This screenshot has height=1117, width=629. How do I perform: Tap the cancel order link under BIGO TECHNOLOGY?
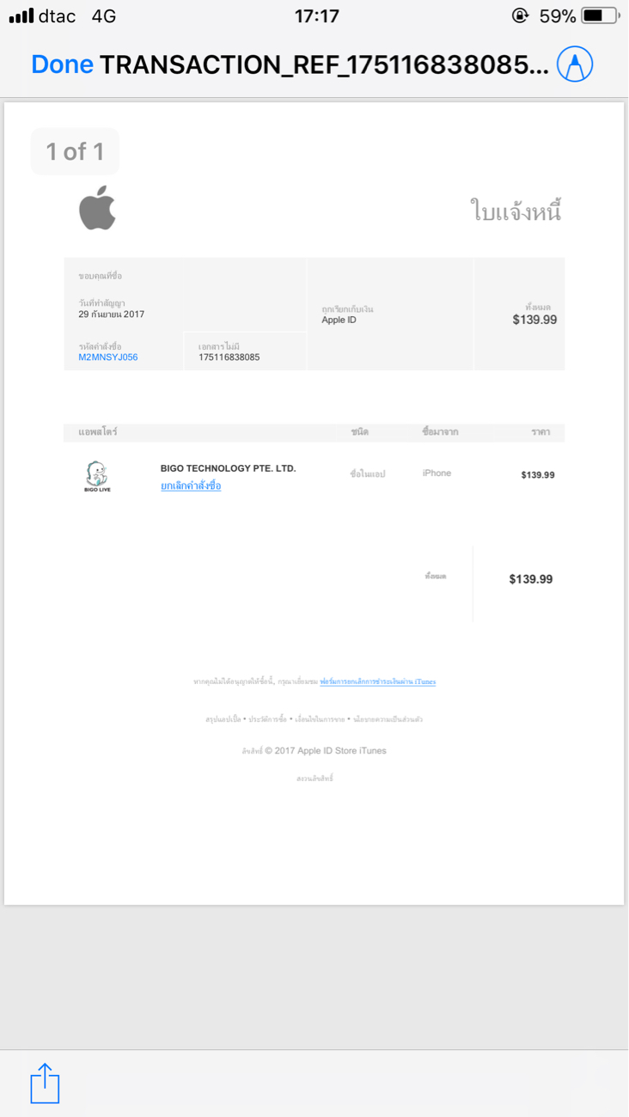click(191, 486)
